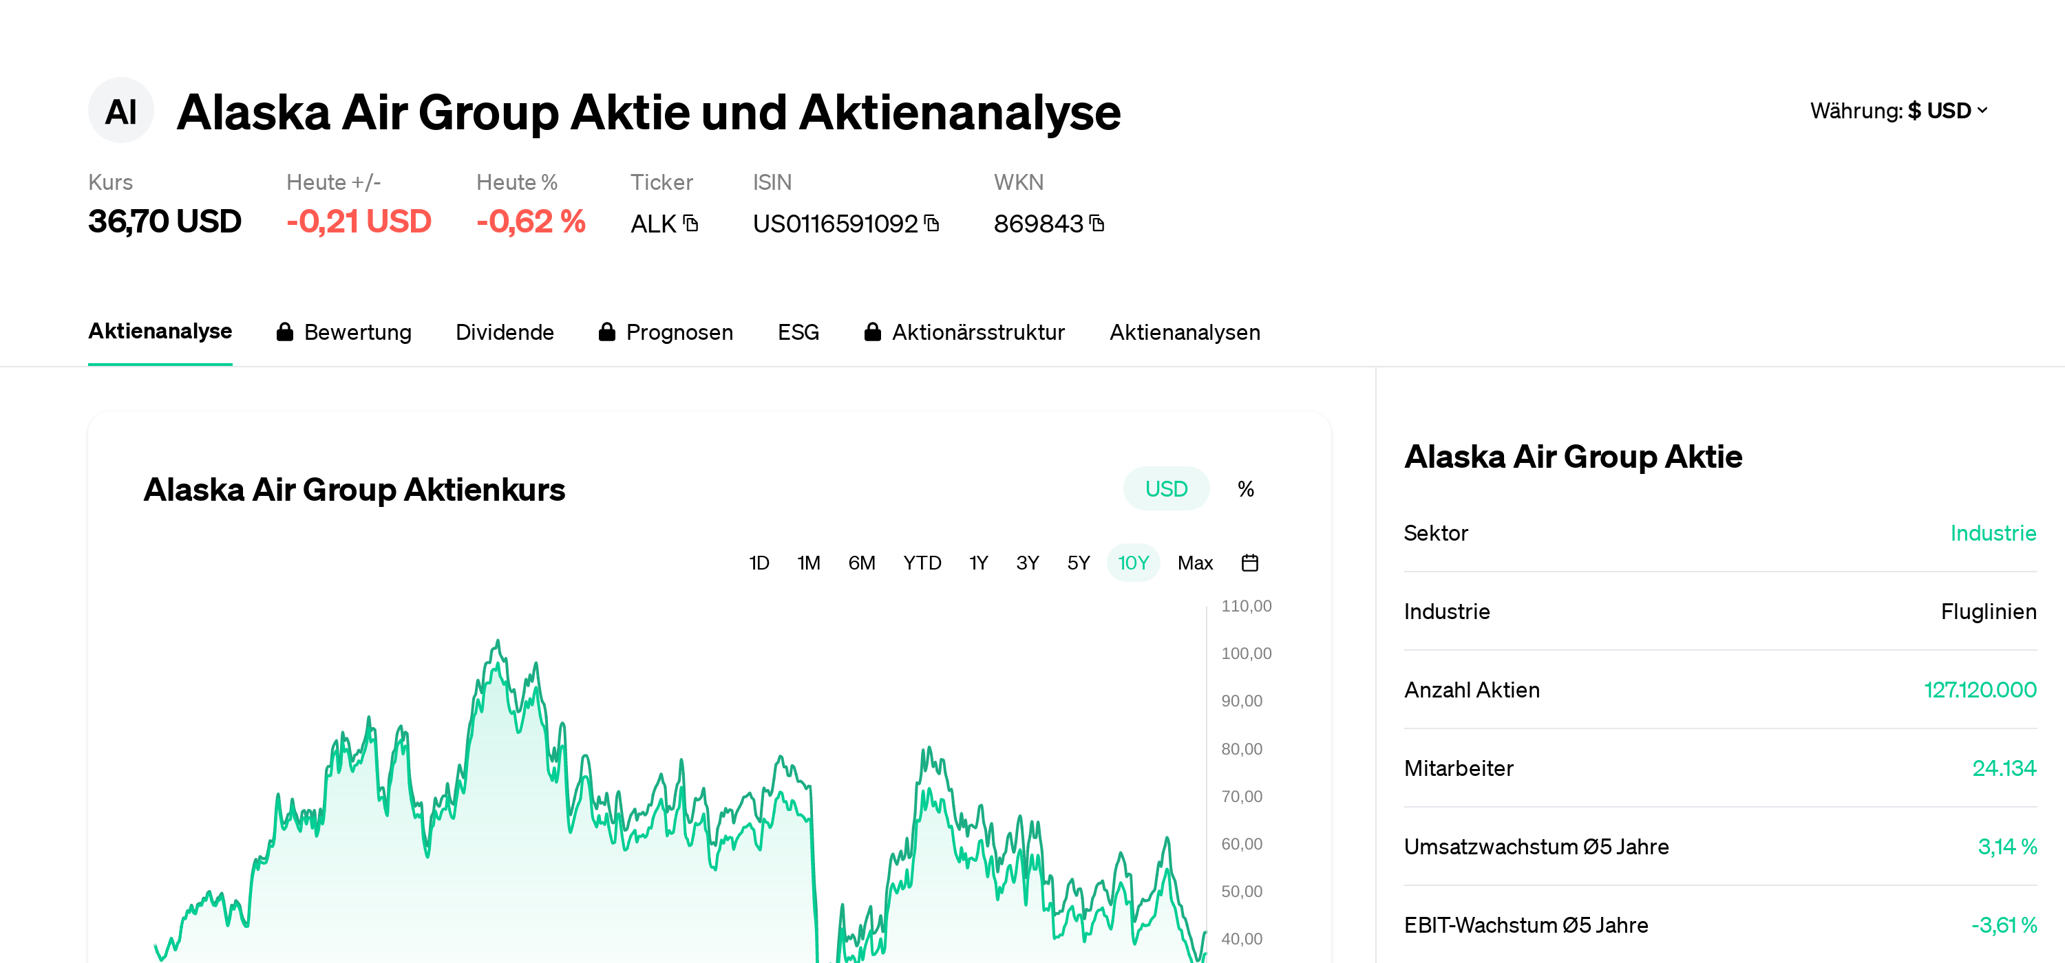Click lock icon on Aktionärsstruktur tab
This screenshot has height=963, width=2065.
click(x=873, y=332)
